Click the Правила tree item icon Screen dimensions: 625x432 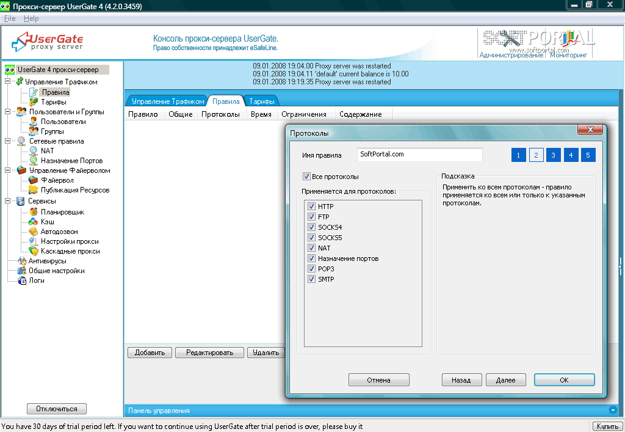(34, 92)
